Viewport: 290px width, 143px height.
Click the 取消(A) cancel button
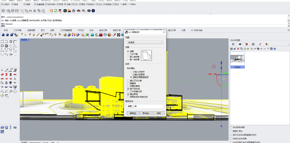(x=146, y=113)
